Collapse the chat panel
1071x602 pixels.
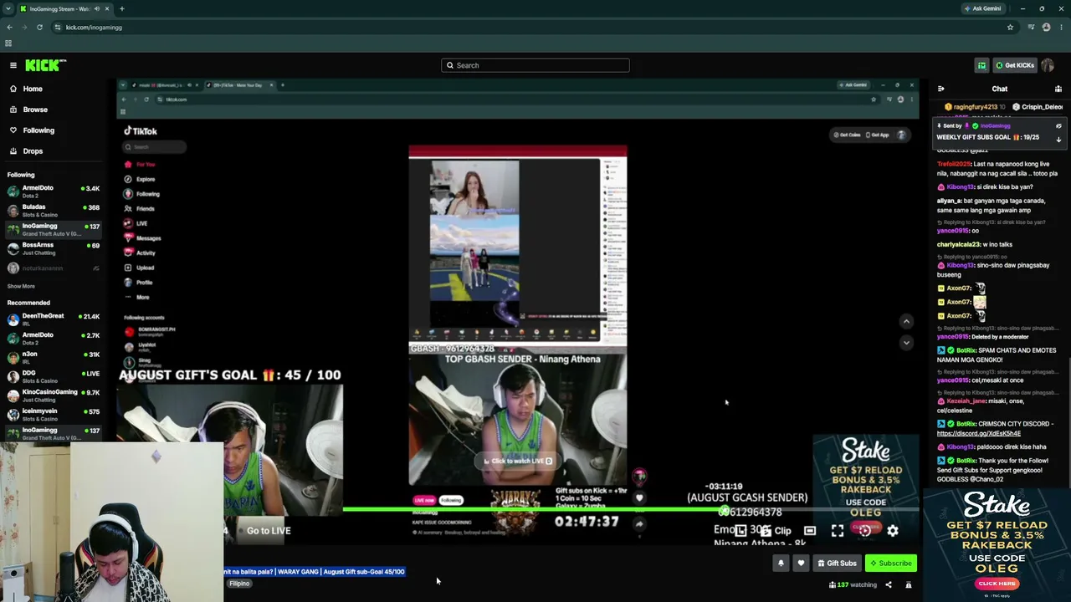(x=940, y=89)
